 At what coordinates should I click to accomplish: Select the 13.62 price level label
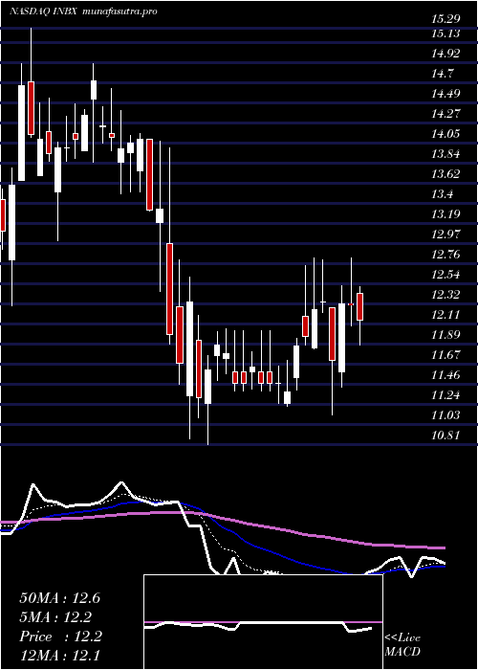pyautogui.click(x=445, y=174)
